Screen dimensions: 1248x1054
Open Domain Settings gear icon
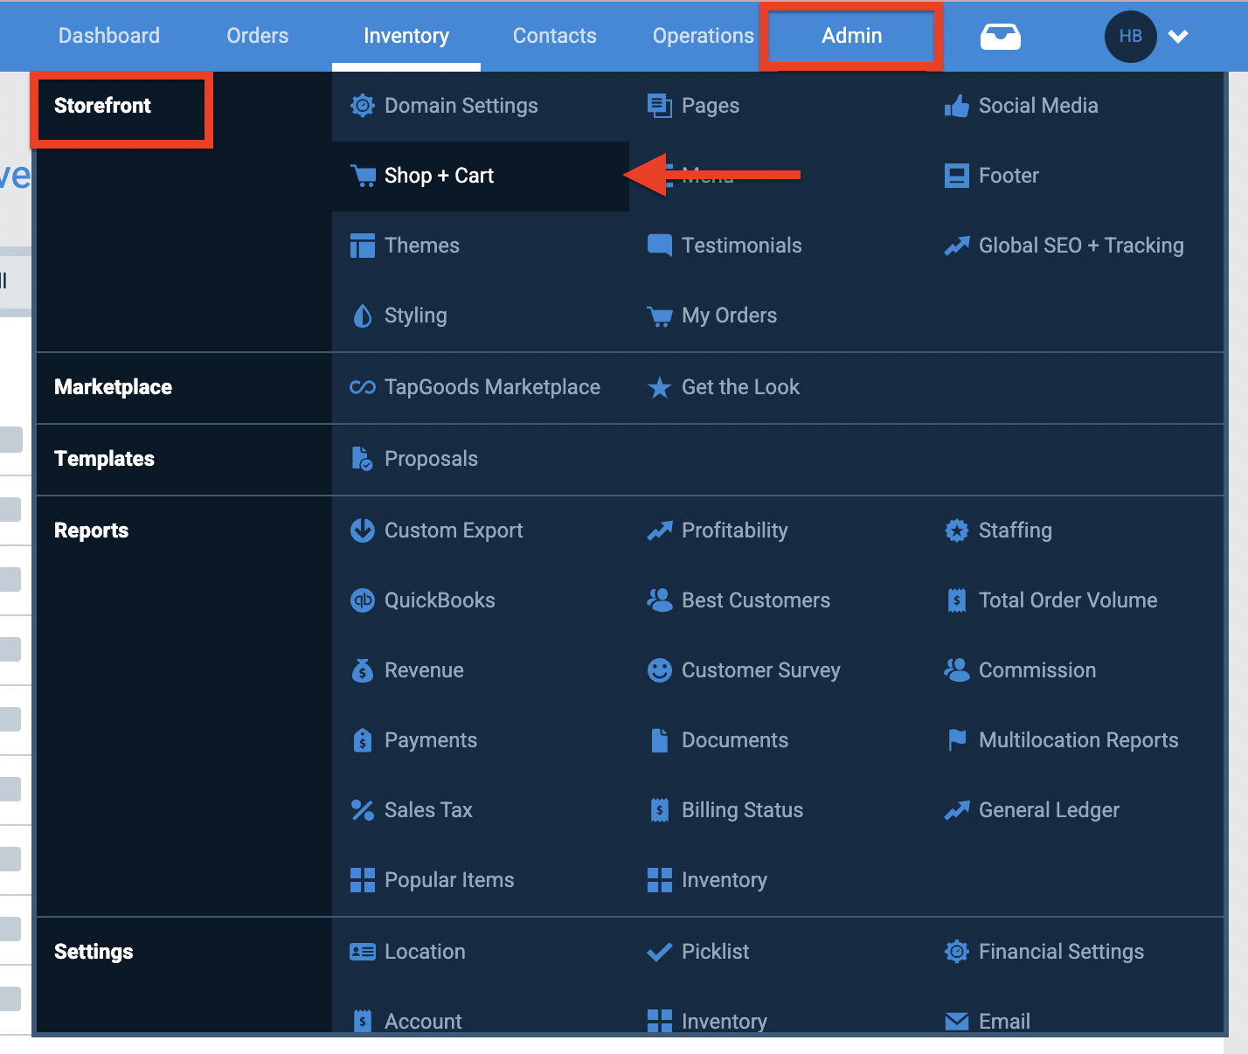362,106
